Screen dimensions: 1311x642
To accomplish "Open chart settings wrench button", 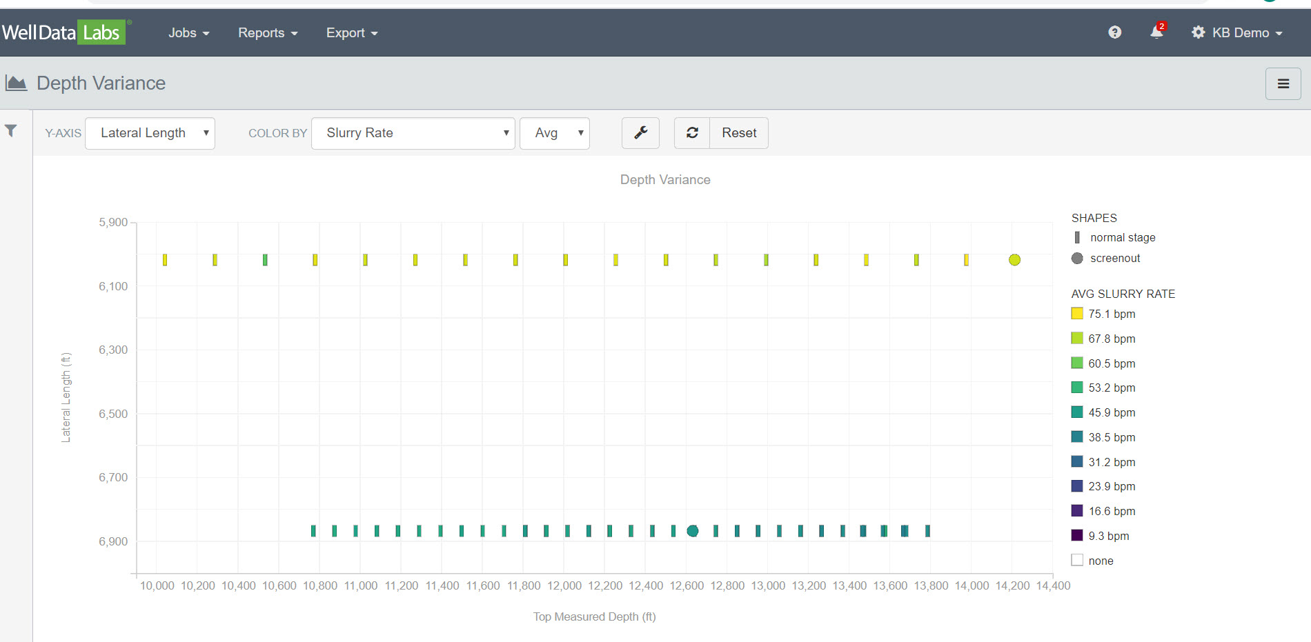I will [x=640, y=133].
